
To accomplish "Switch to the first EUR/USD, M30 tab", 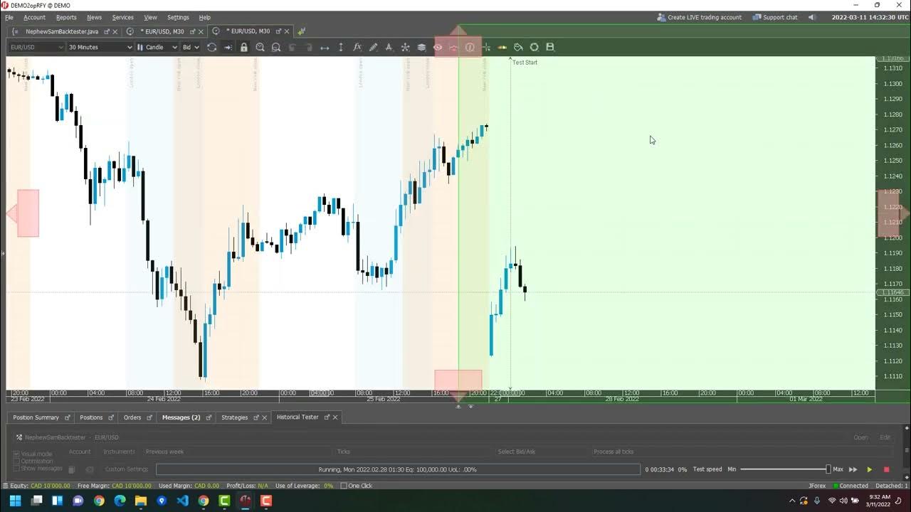I will pos(162,31).
